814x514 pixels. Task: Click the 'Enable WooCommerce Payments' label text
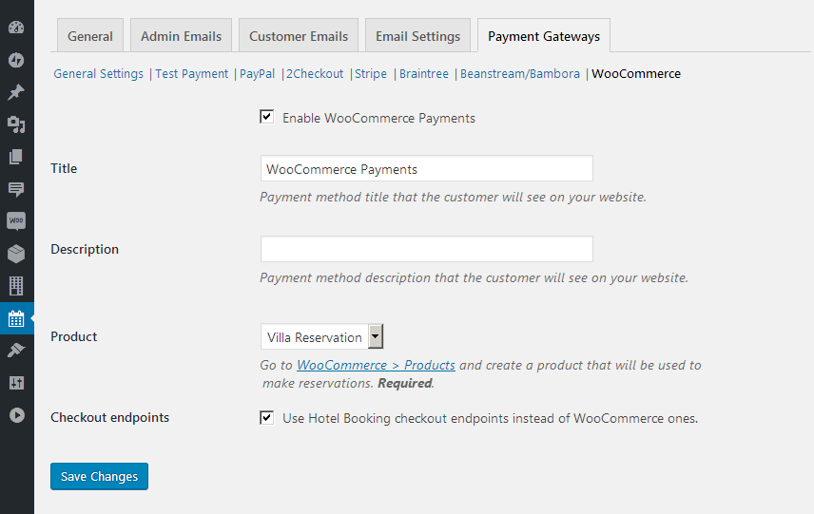click(379, 118)
